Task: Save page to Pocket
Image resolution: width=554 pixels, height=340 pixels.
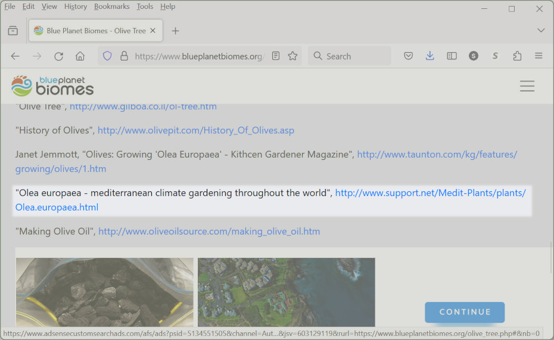Action: 409,56
